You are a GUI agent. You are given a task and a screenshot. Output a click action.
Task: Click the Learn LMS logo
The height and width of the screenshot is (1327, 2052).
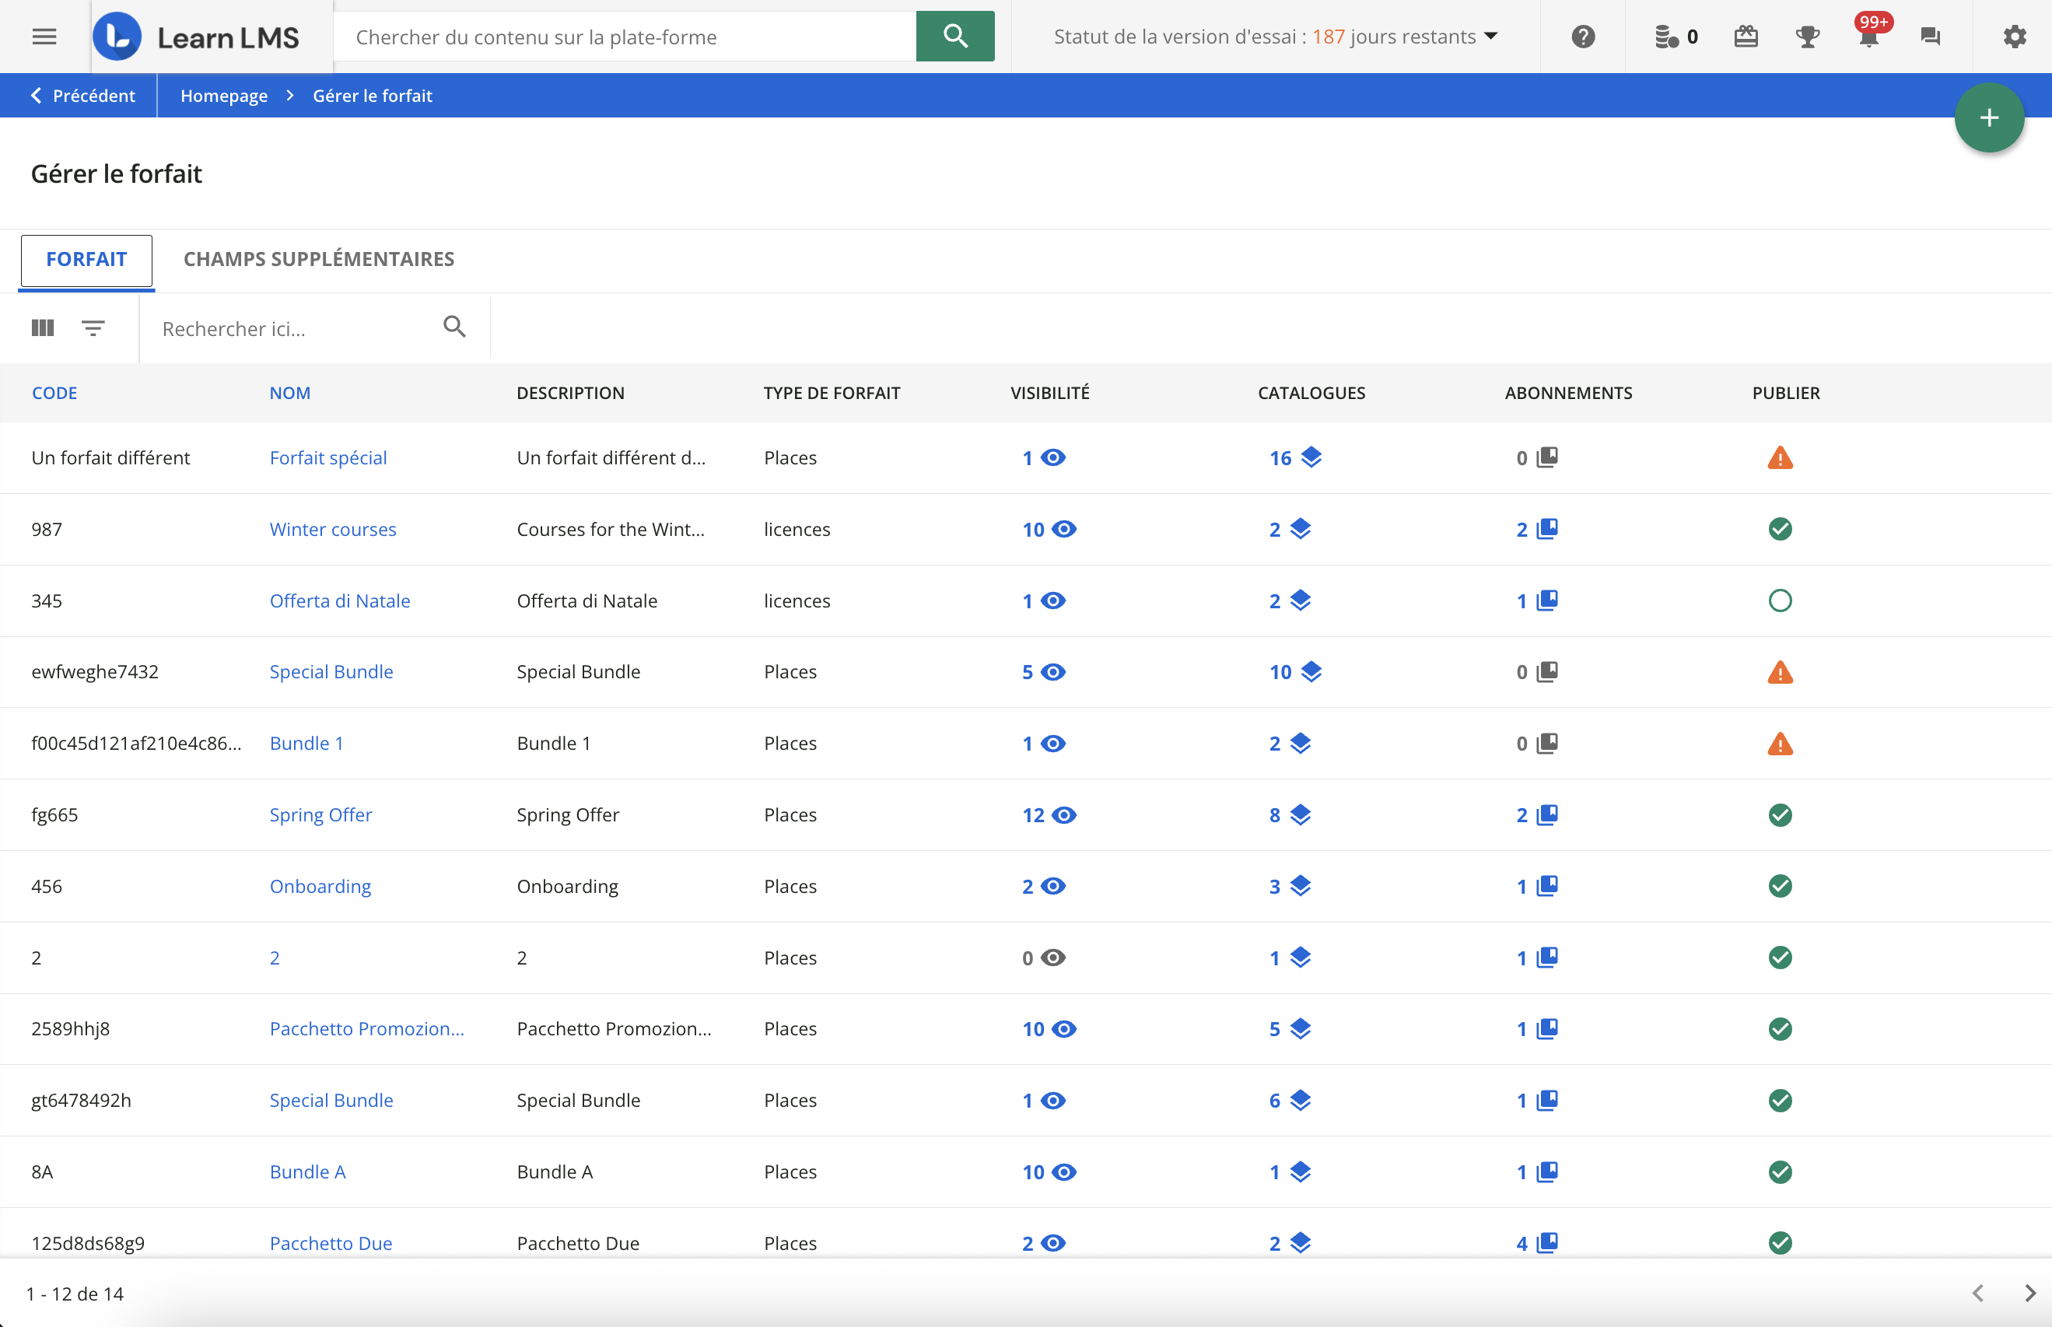coord(197,37)
